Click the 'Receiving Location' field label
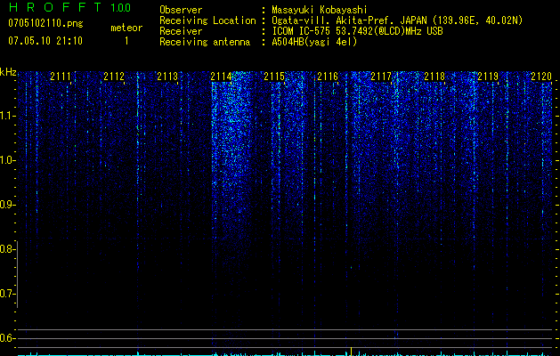 coord(207,20)
